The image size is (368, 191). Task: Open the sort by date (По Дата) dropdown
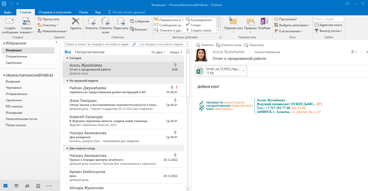point(158,52)
